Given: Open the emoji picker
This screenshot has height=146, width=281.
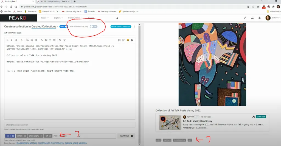Looking at the screenshot, I should click(128, 40).
